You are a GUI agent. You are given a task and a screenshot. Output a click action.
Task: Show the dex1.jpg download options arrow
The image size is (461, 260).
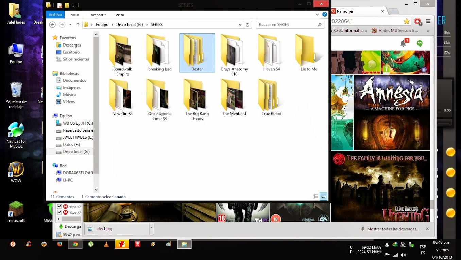151,229
